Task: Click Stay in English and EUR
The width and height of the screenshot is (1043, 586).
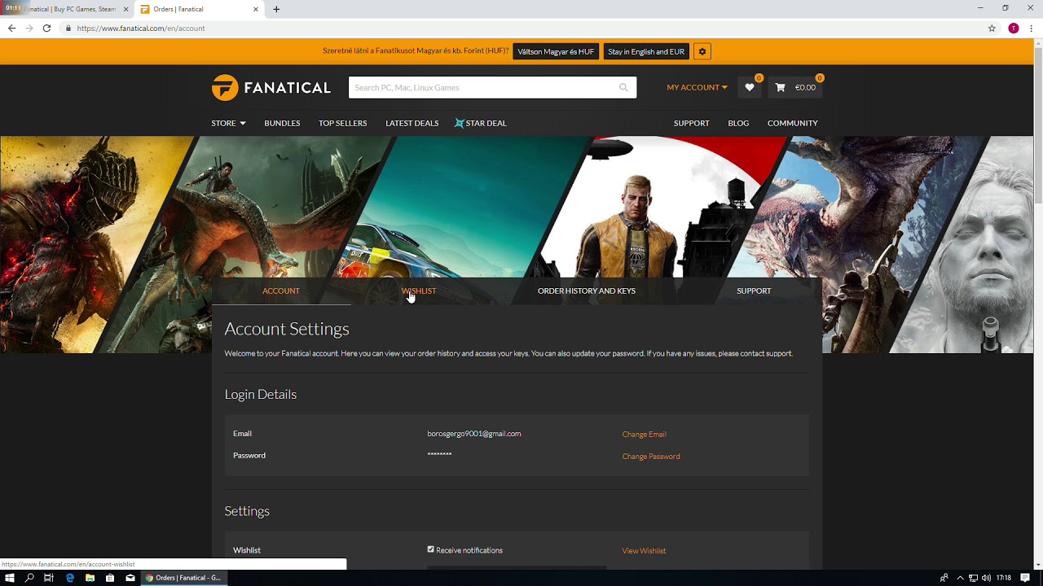Action: (646, 51)
